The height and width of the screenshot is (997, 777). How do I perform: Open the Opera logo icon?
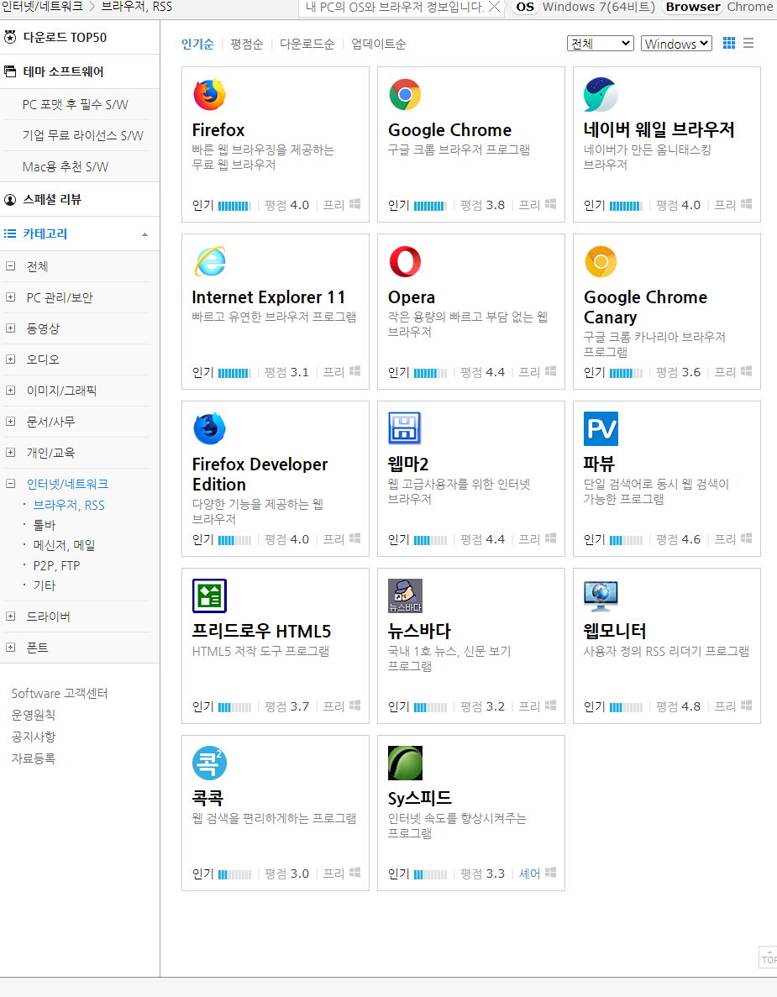(x=405, y=261)
